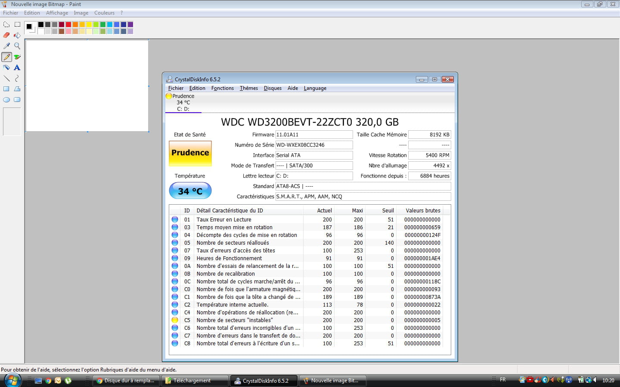The image size is (620, 387).
Task: Click the Firmware field 11.01A11
Action: click(314, 135)
